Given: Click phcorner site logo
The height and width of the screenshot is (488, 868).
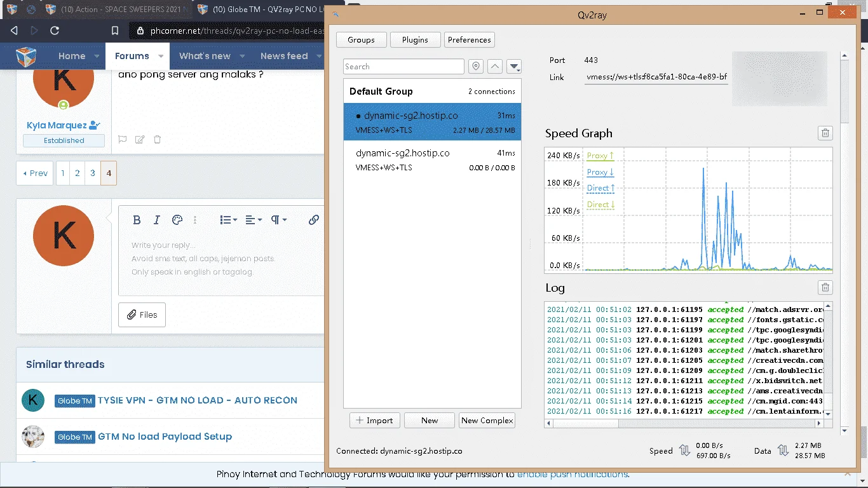Looking at the screenshot, I should (25, 56).
